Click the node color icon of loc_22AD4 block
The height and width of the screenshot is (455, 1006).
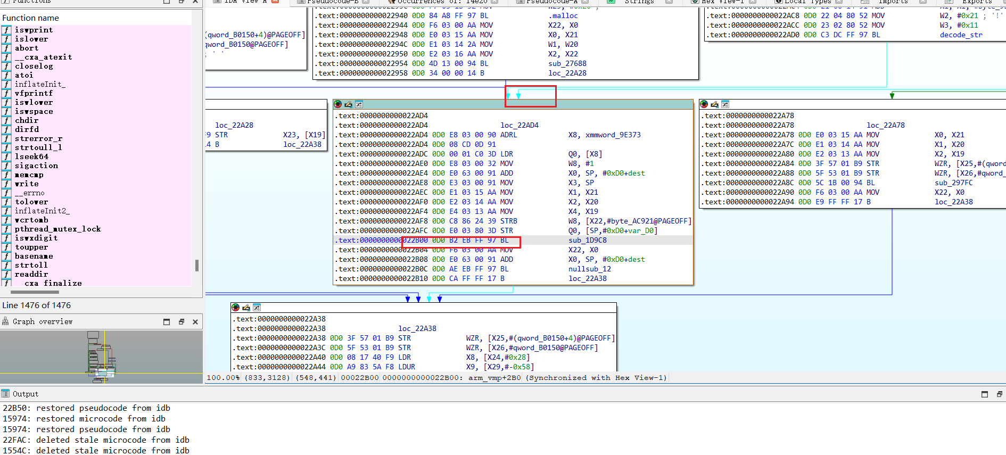tap(337, 104)
